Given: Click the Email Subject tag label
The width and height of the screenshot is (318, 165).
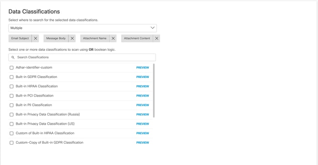Looking at the screenshot, I should pos(20,39).
